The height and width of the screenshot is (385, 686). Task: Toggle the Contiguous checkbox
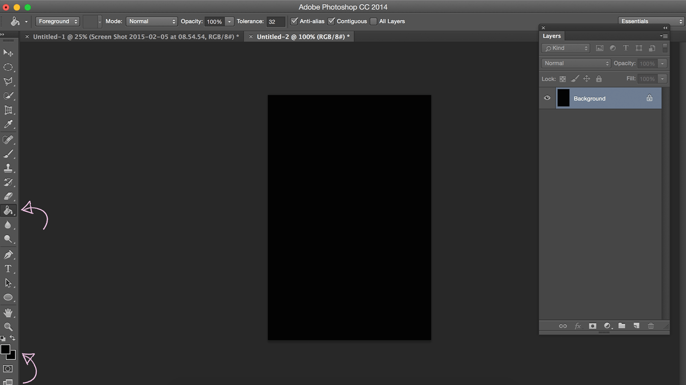coord(331,21)
